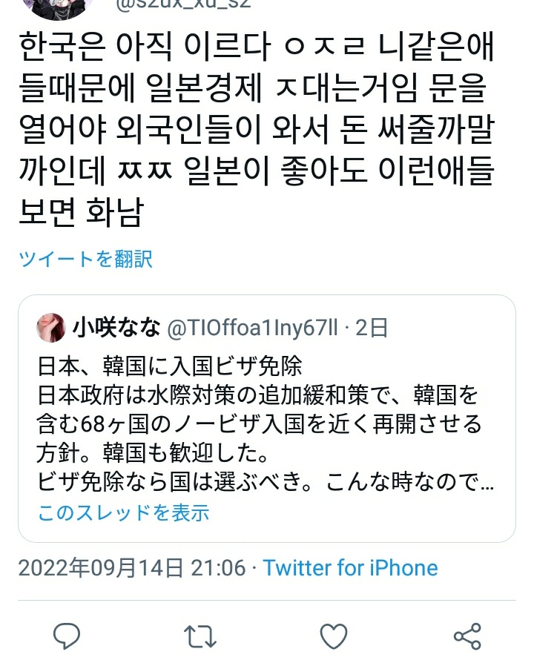Click the quoted line mentioning 68ヶ国のノービザ入国
Image resolution: width=534 pixels, height=663 pixels.
(x=259, y=424)
